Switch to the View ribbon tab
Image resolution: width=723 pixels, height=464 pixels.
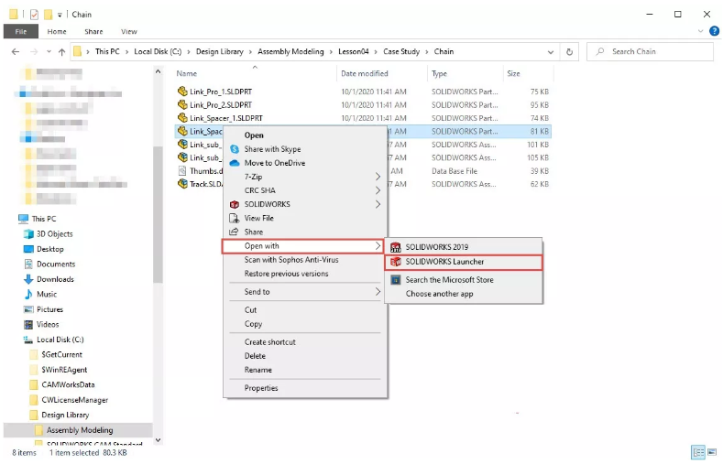(x=129, y=31)
